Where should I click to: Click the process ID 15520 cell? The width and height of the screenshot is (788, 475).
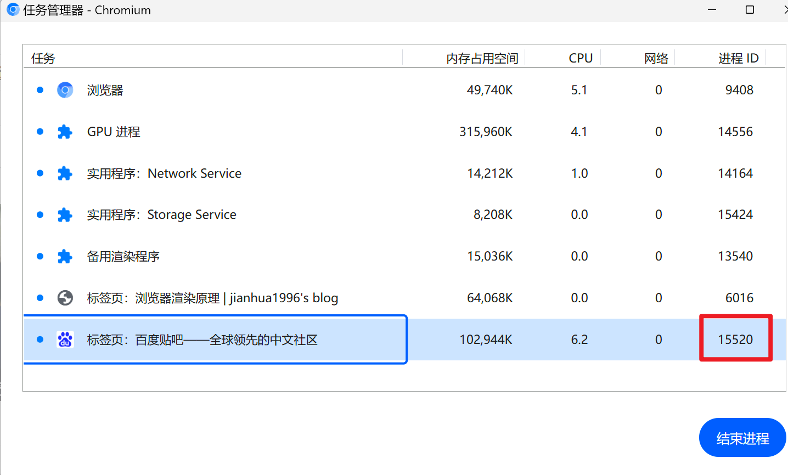(735, 340)
